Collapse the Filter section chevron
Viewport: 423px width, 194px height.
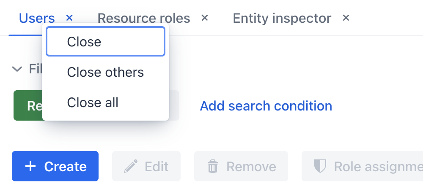[x=17, y=69]
